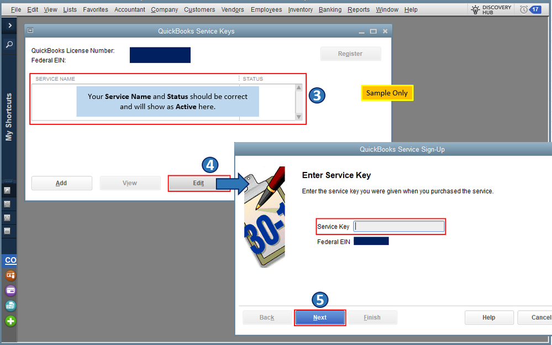Open the Lists menu
The width and height of the screenshot is (552, 345).
pyautogui.click(x=70, y=9)
